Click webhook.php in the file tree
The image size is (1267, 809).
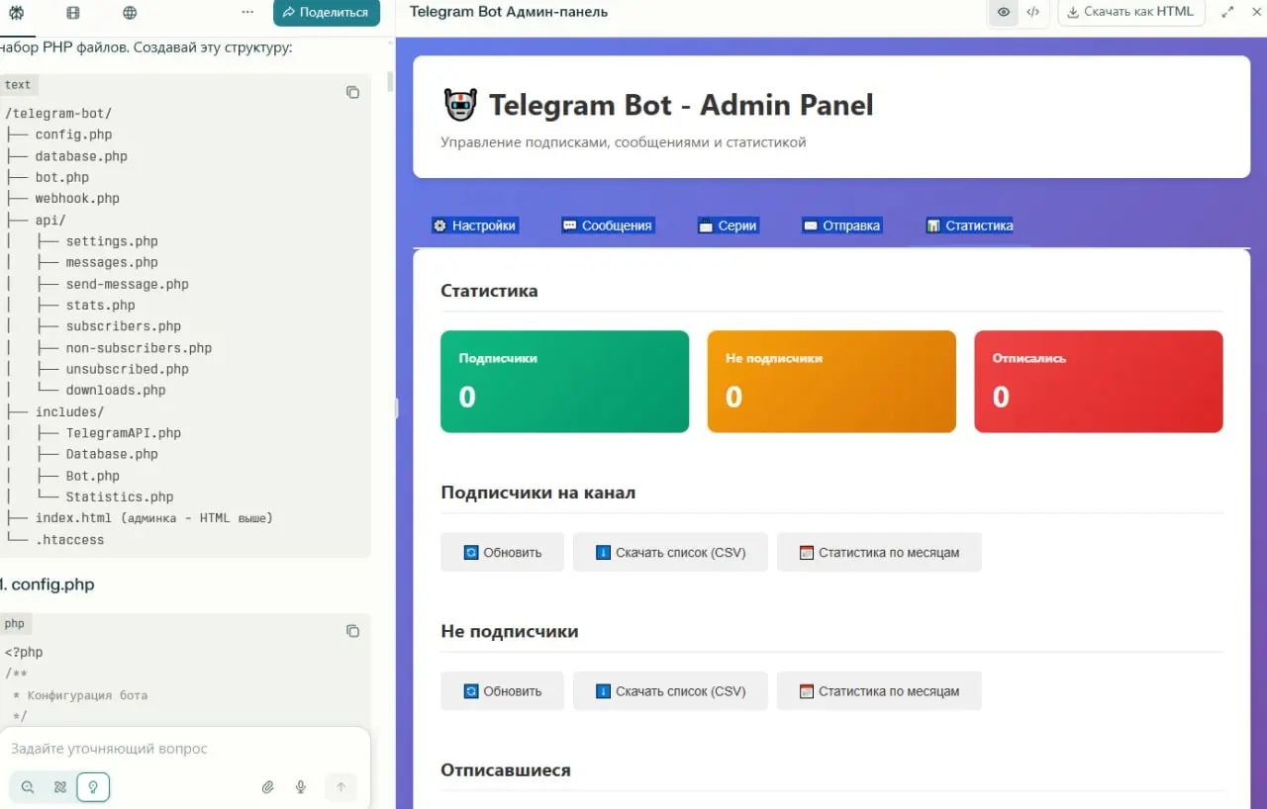point(77,199)
